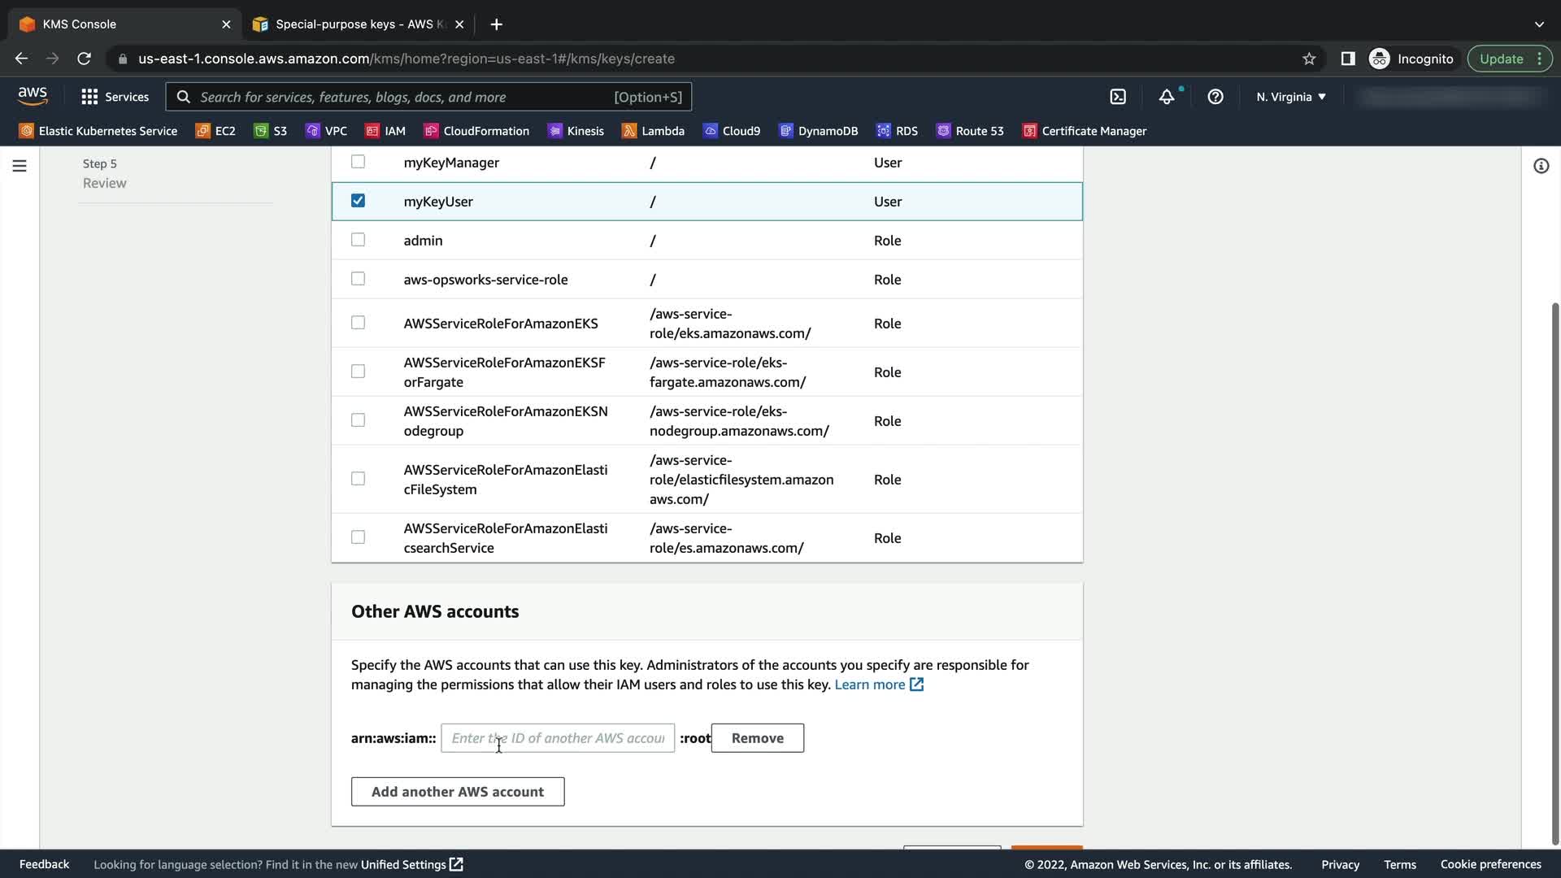Open the info panel icon
Image resolution: width=1561 pixels, height=878 pixels.
coord(1541,166)
